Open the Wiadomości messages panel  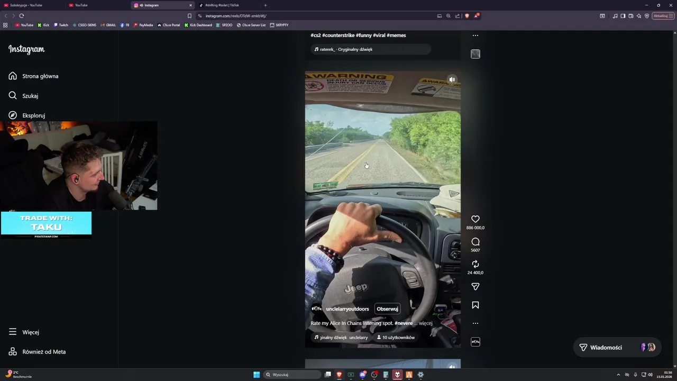[x=617, y=348]
